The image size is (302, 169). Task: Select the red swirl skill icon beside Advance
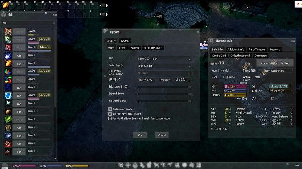pyautogui.click(x=8, y=47)
